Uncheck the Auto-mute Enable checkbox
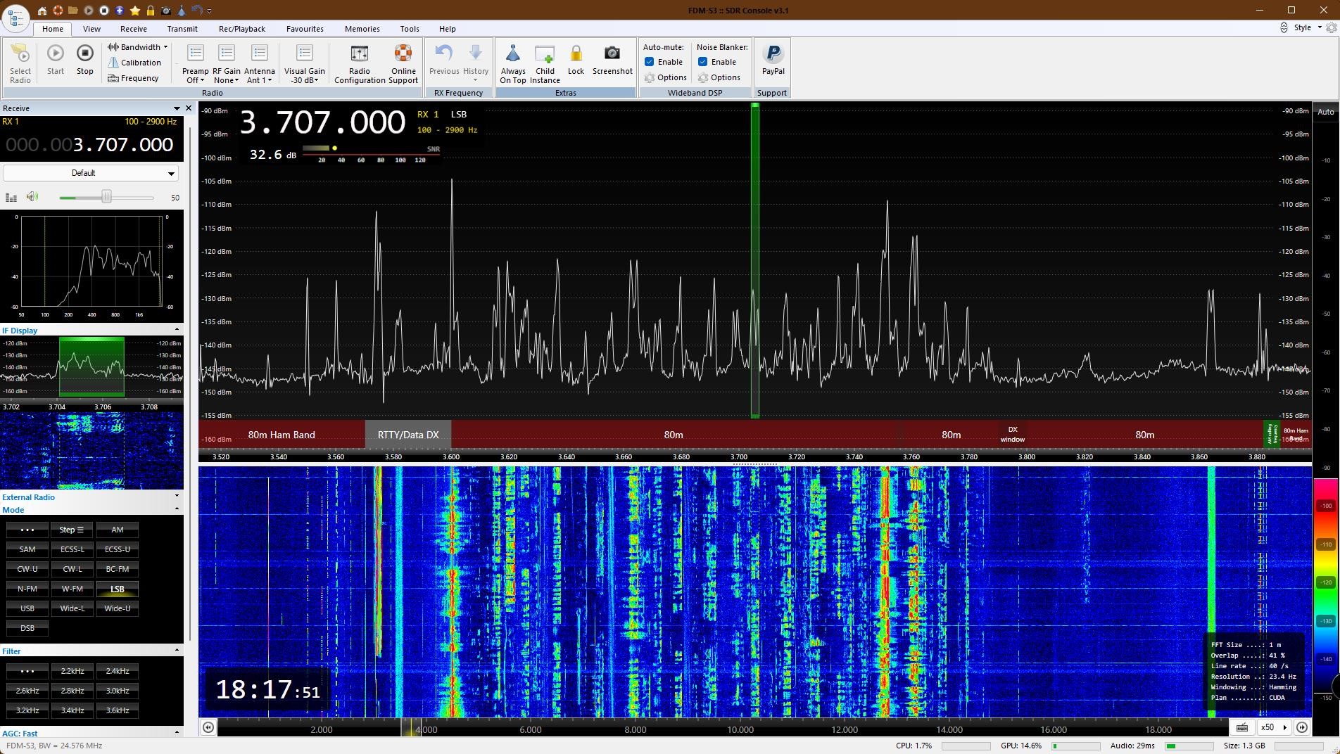 point(649,62)
